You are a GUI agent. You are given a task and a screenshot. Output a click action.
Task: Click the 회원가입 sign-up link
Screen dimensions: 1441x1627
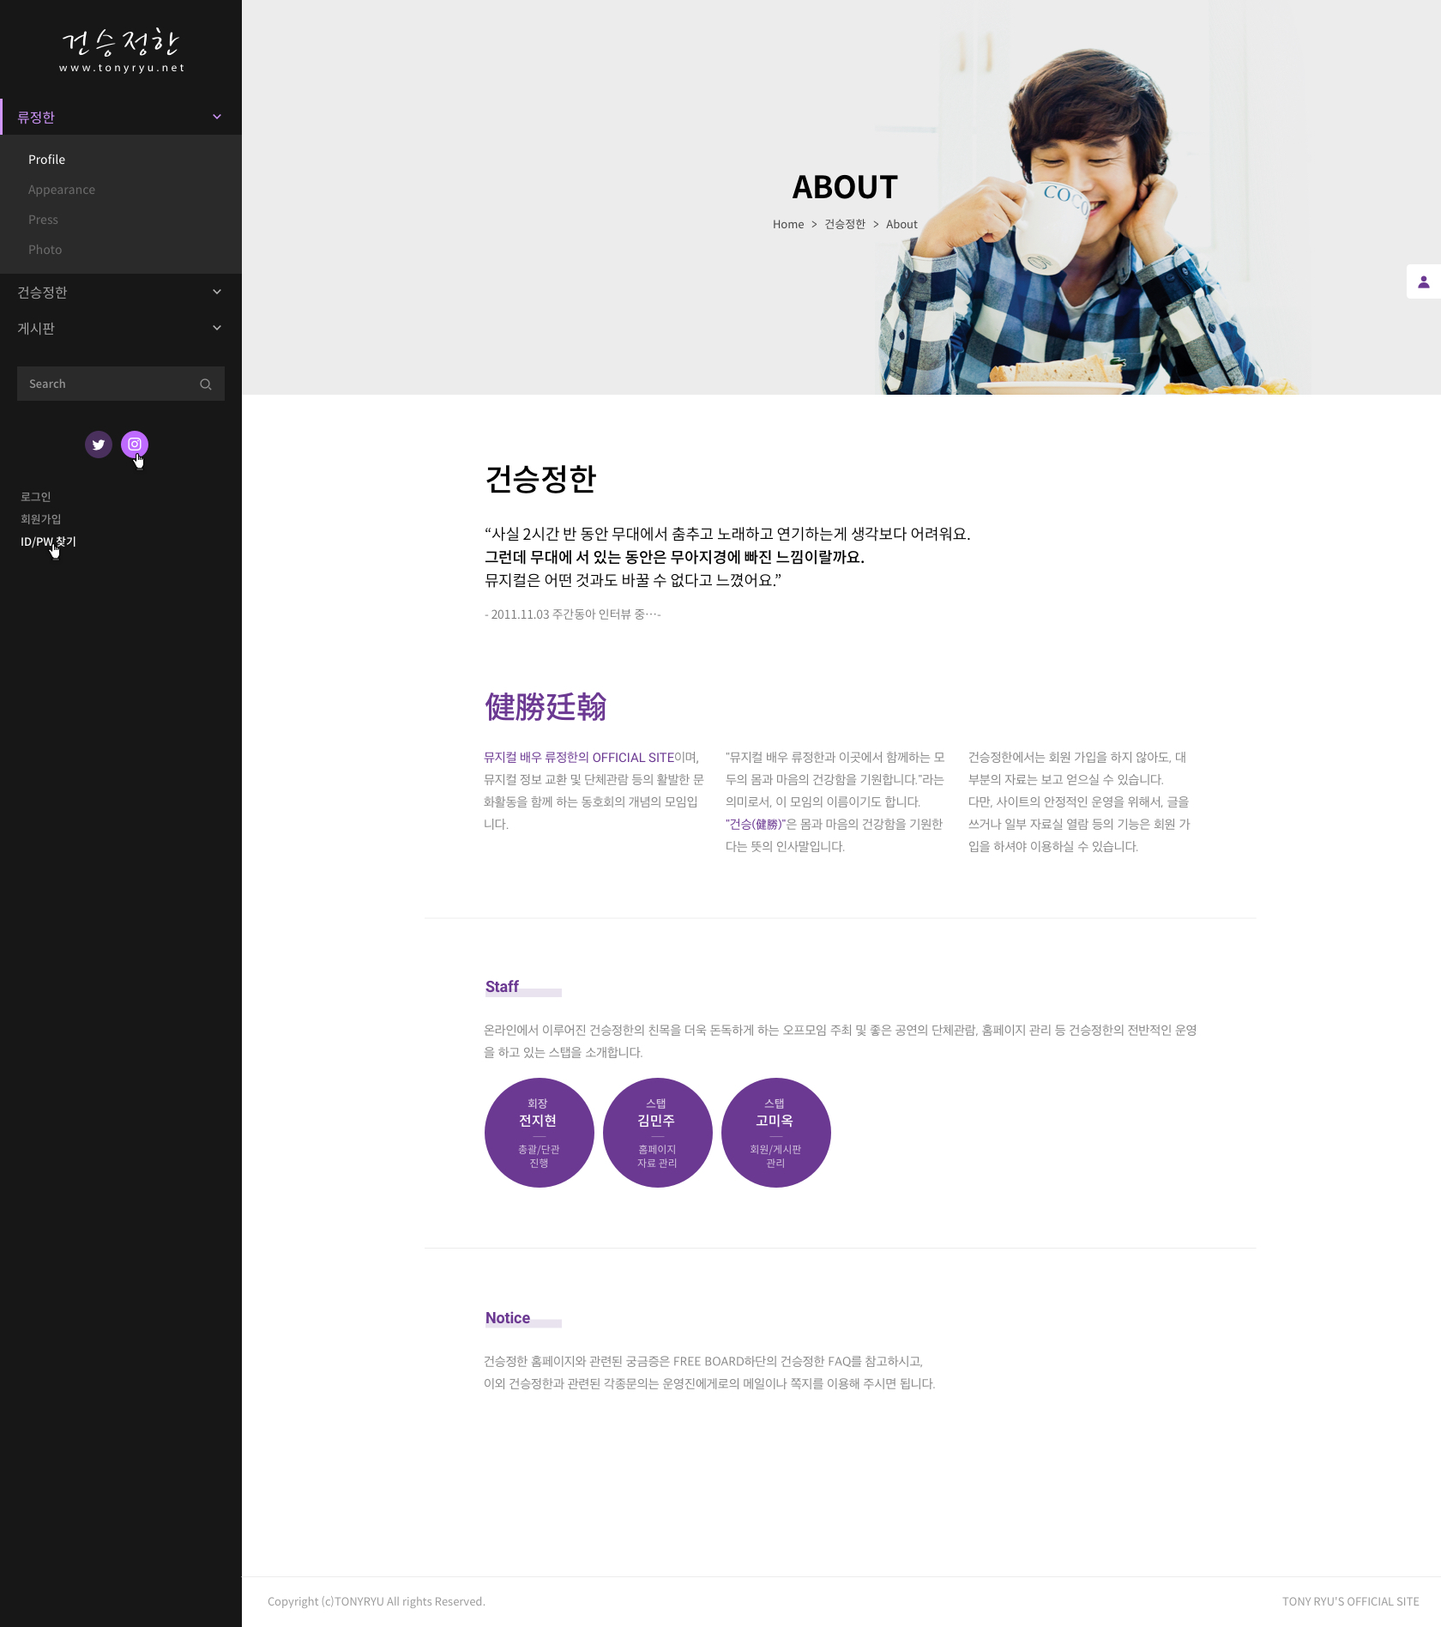41,519
